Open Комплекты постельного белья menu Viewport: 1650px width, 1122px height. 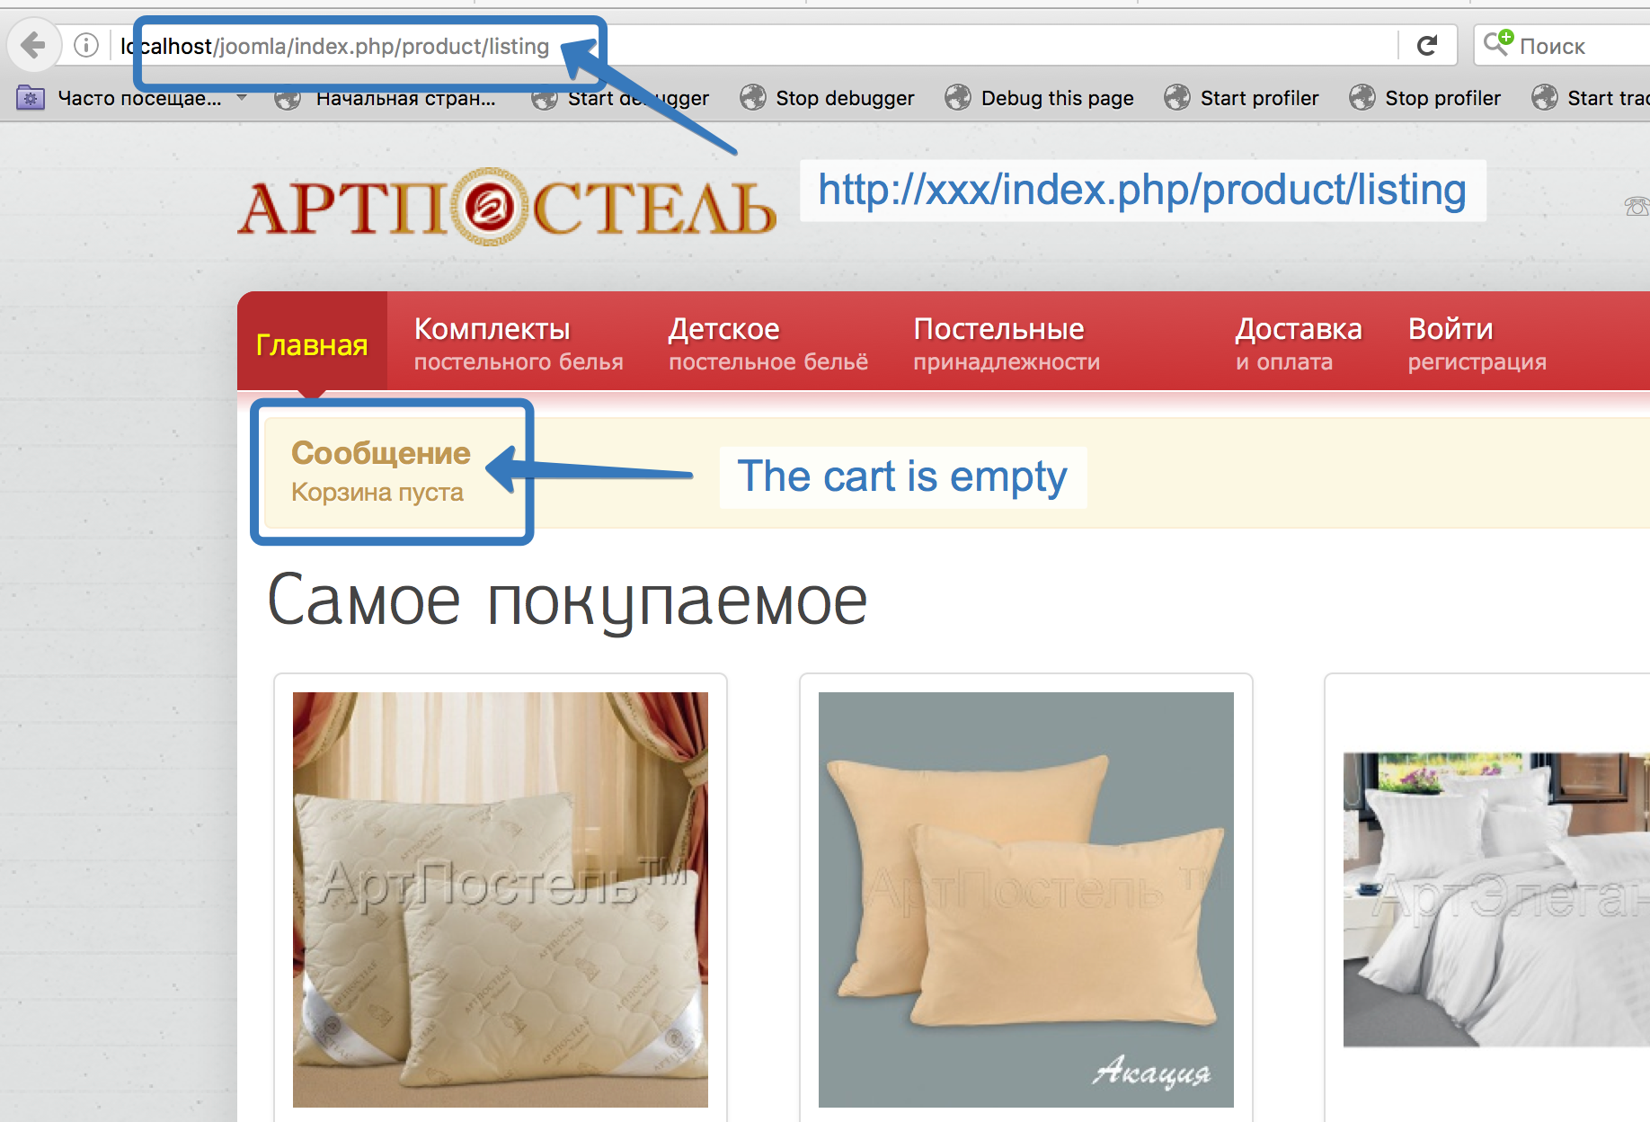click(x=519, y=343)
